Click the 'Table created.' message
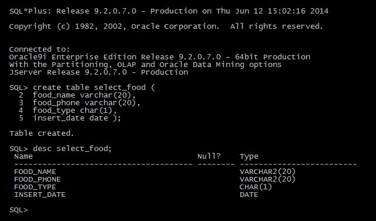376x221 pixels. [x=42, y=133]
